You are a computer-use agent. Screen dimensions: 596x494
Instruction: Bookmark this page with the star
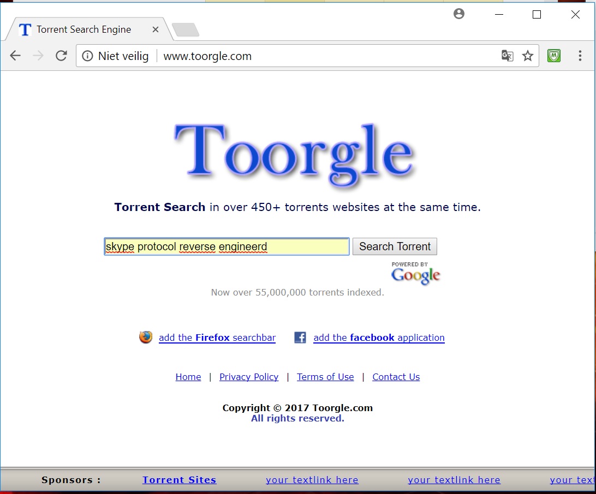coord(528,56)
